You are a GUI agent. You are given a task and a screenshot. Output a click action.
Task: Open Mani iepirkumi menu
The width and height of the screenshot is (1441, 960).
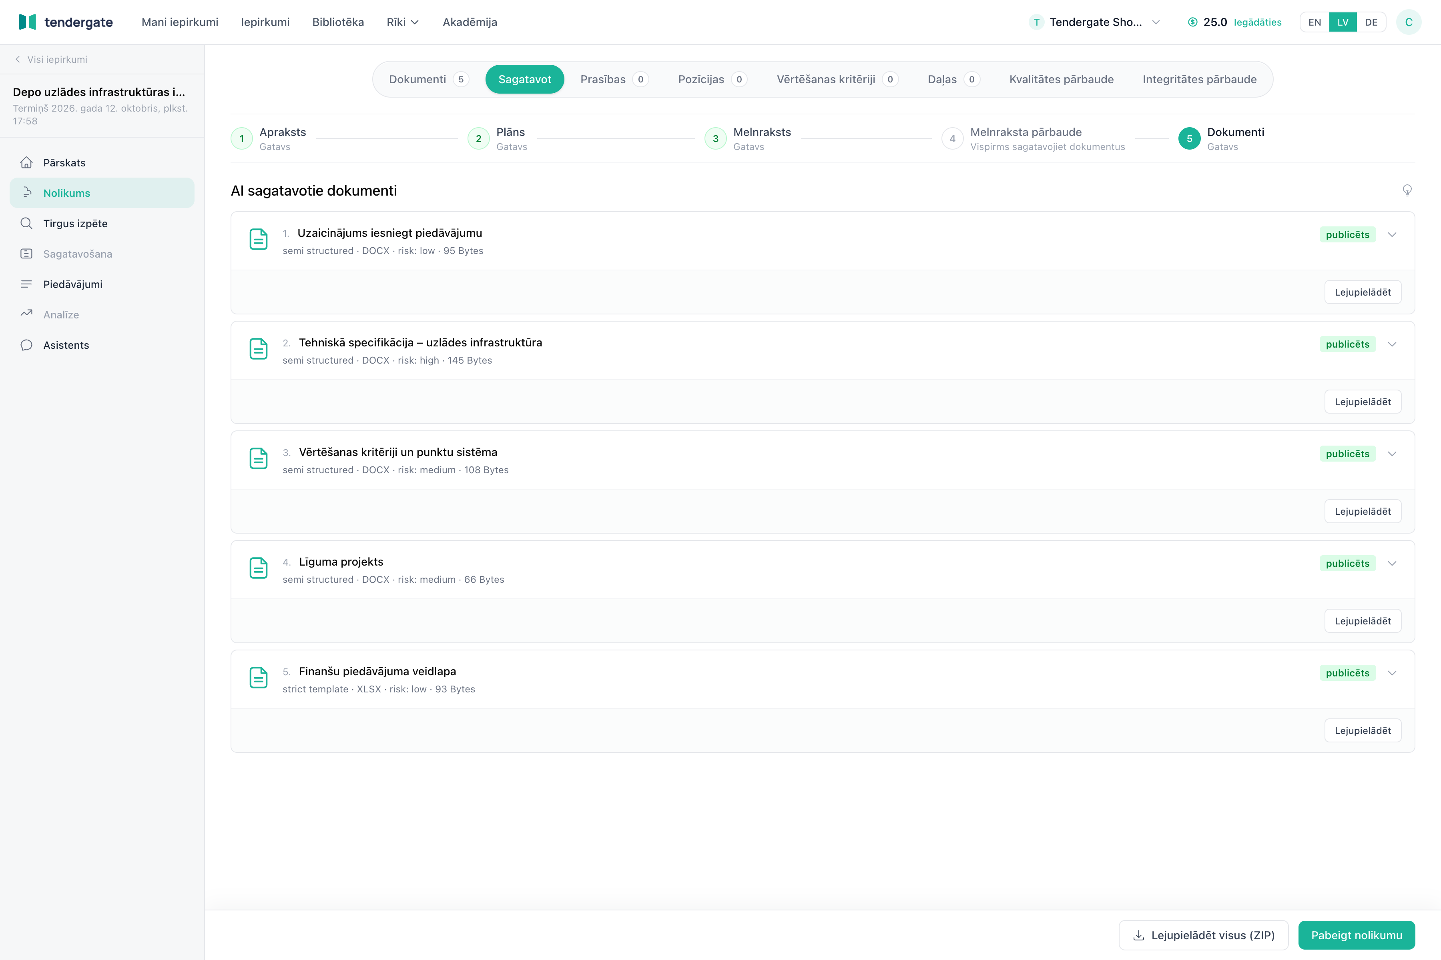(x=179, y=22)
